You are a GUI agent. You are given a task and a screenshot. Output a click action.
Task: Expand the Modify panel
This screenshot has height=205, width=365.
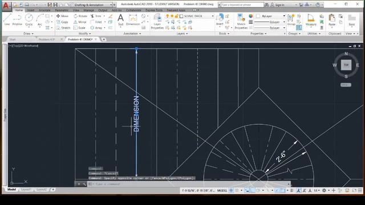click(x=84, y=34)
